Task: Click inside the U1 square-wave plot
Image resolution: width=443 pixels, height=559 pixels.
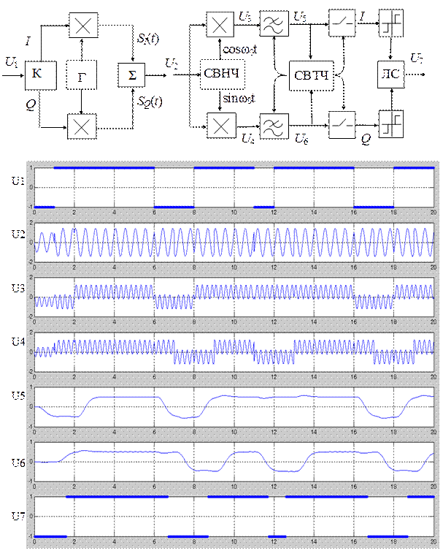Action: pyautogui.click(x=234, y=187)
